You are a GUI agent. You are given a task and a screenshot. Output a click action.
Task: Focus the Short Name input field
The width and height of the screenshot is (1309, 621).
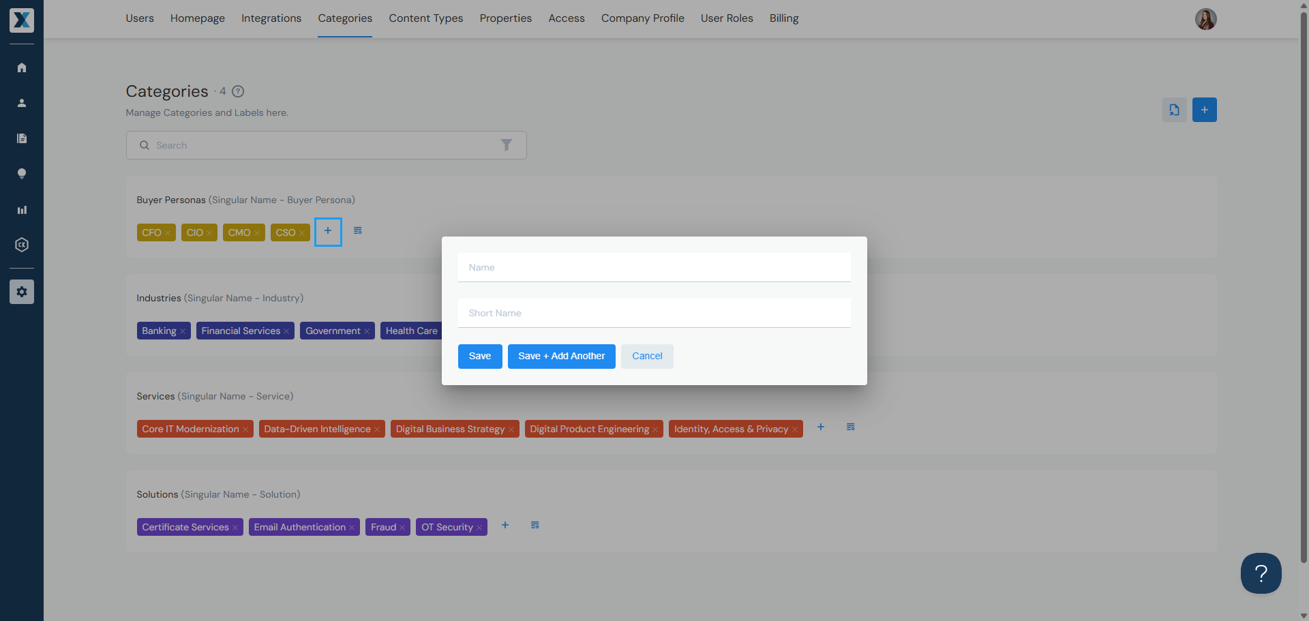point(654,313)
